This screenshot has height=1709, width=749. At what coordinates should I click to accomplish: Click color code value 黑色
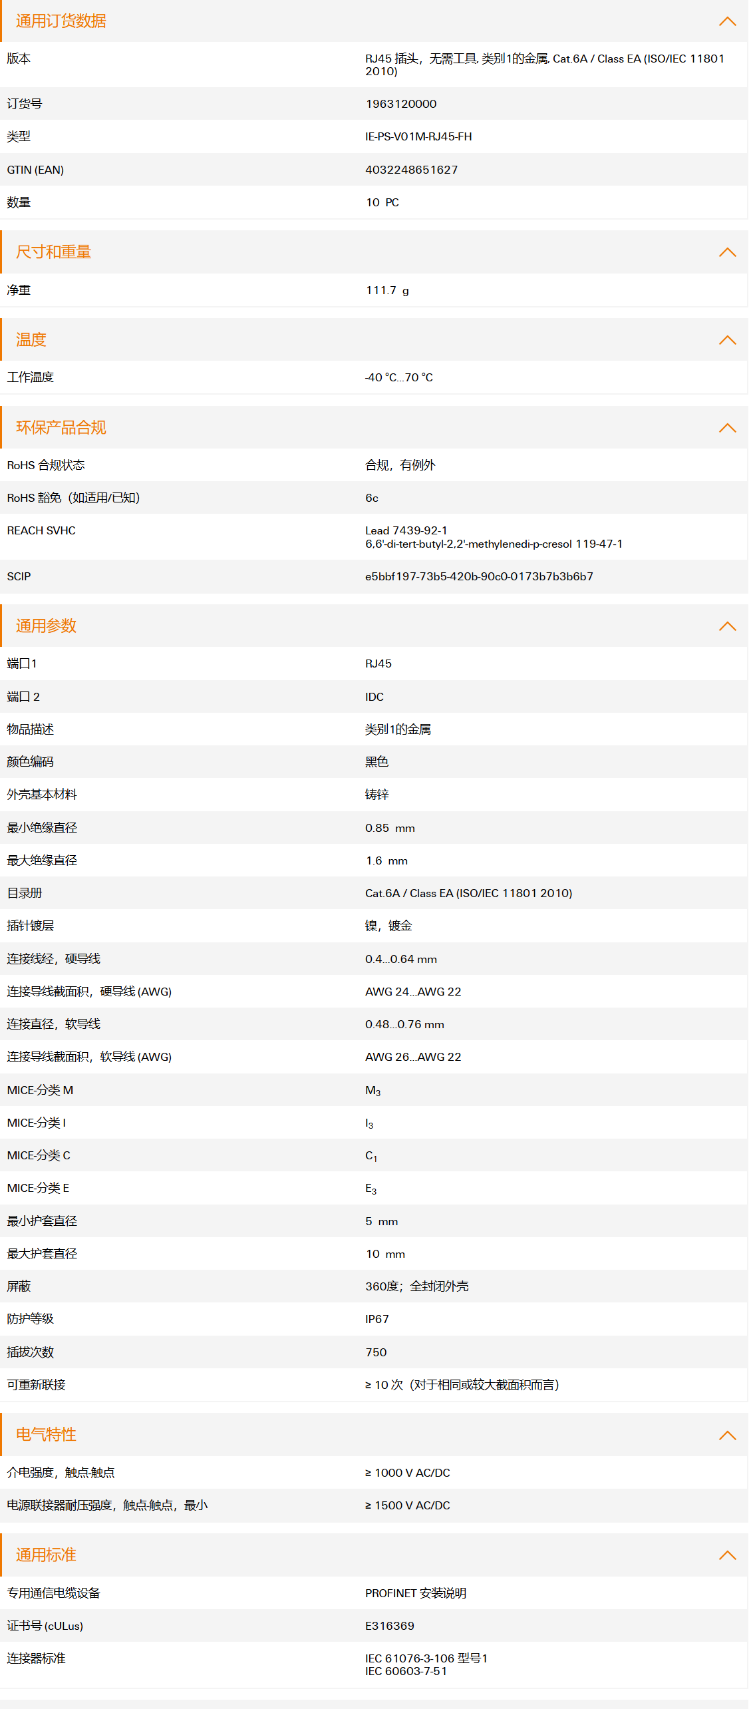click(376, 762)
